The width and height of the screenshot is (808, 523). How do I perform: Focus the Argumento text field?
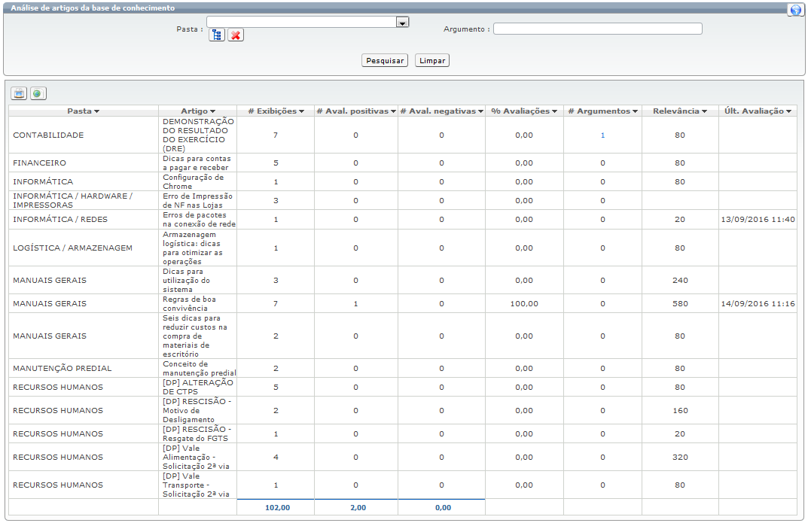pos(597,29)
